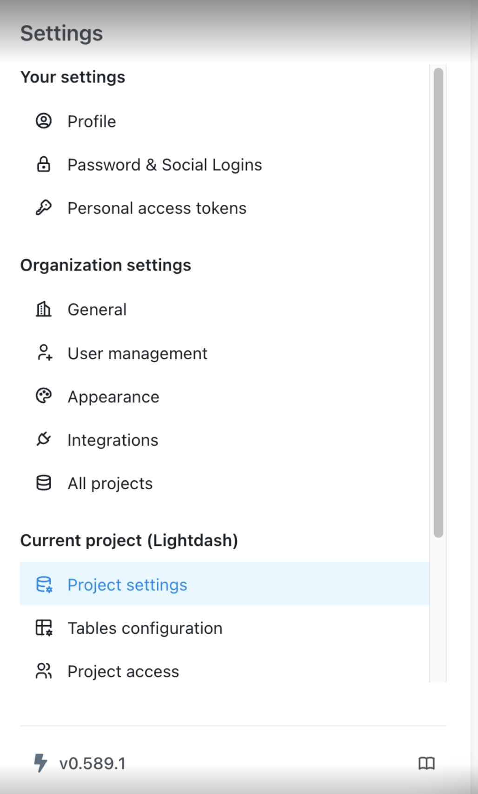Click the key icon for Personal access tokens

pyautogui.click(x=44, y=208)
